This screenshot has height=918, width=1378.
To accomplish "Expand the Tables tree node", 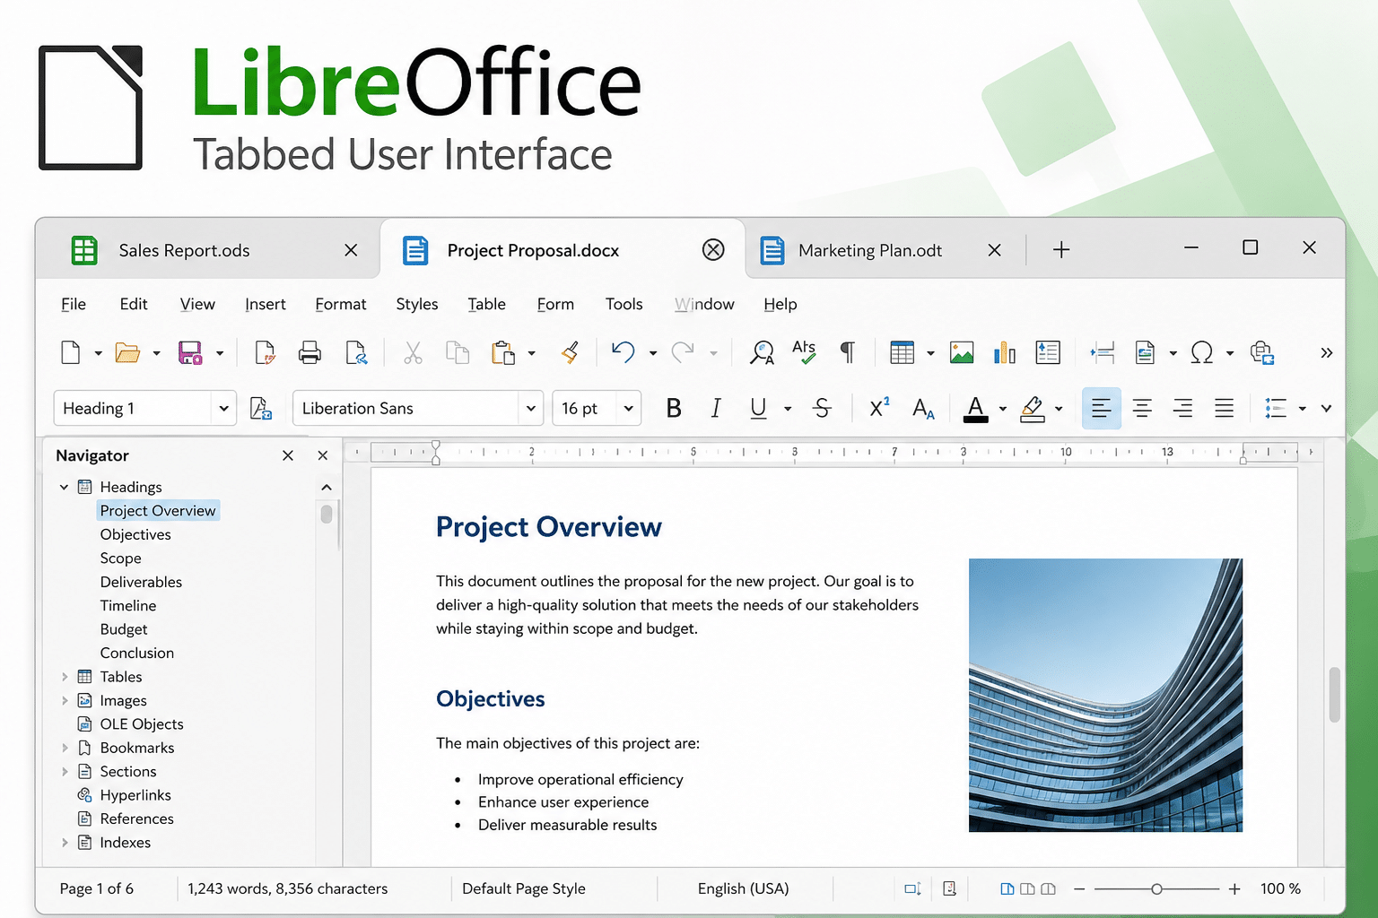I will coord(65,677).
